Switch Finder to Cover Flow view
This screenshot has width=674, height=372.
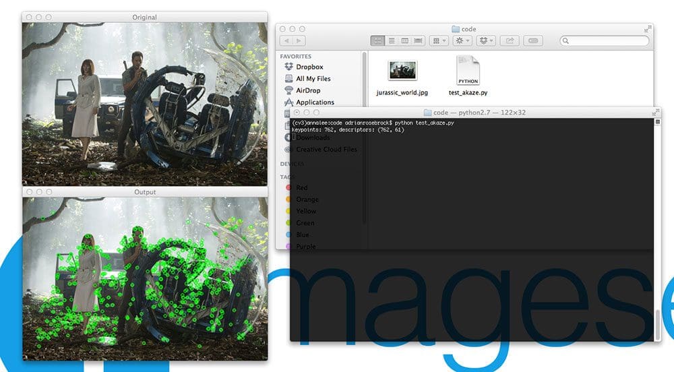419,41
